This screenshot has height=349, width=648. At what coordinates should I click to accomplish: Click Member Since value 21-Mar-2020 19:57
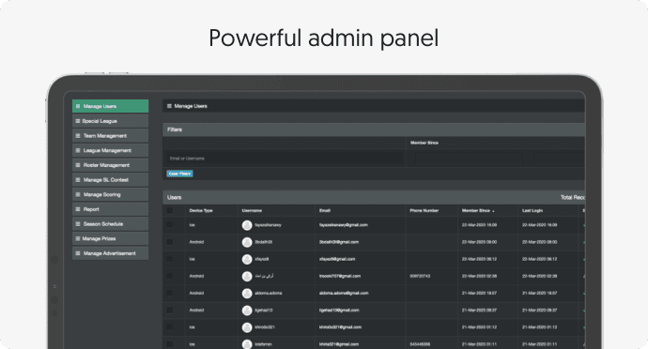click(479, 294)
